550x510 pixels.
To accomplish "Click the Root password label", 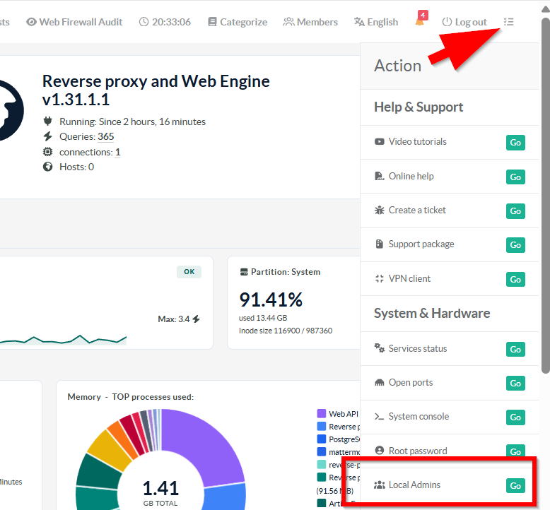I will tap(418, 451).
